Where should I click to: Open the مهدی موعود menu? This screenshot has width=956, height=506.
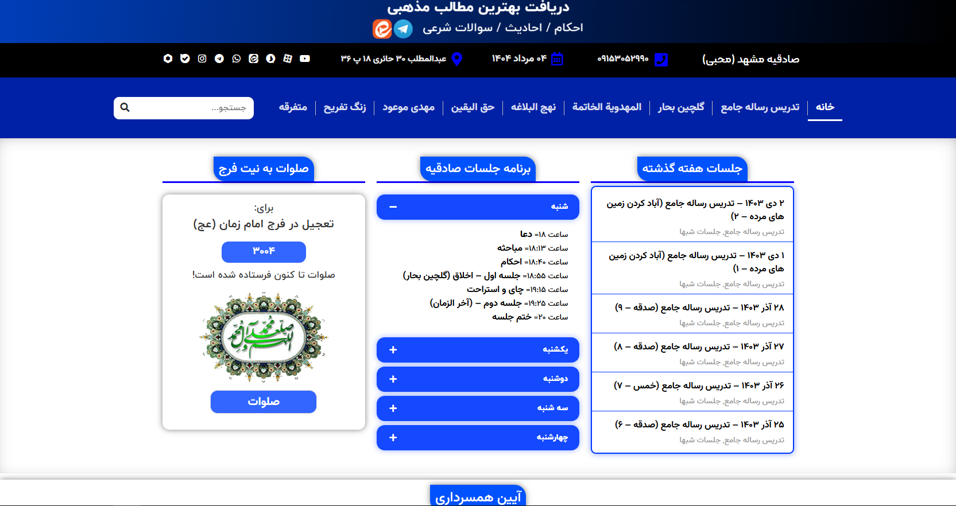[x=409, y=107]
